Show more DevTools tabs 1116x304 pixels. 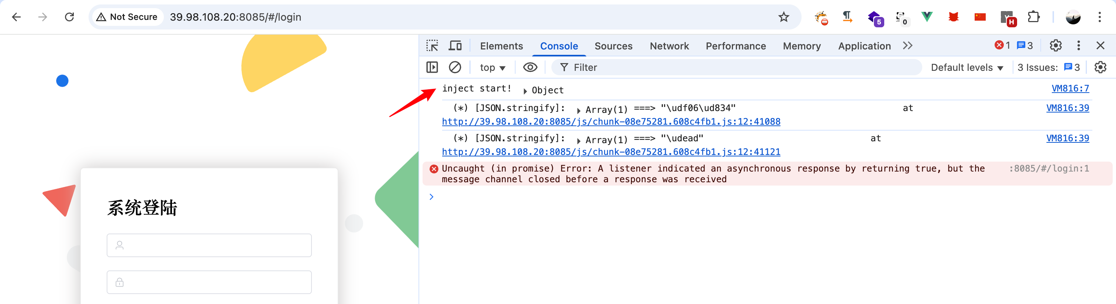(x=907, y=45)
